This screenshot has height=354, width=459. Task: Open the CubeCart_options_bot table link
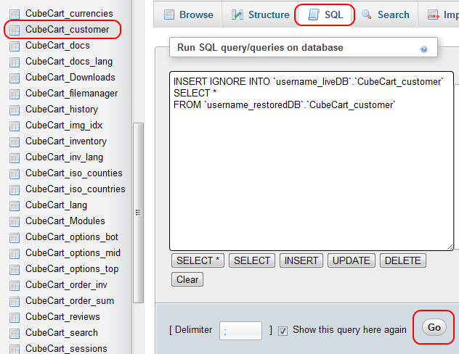[x=72, y=237]
